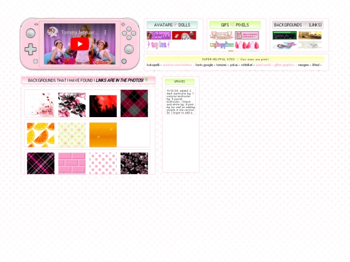Open the purple dolls site button
This screenshot has height=262, width=350.
[159, 36]
